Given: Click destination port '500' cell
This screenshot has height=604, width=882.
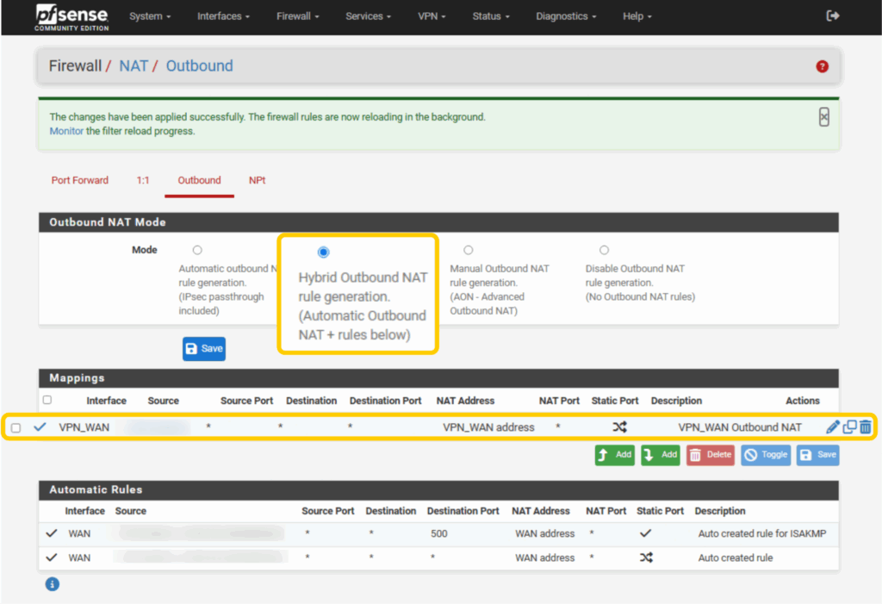Looking at the screenshot, I should (438, 533).
